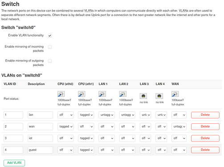Open the CPU (eth1) dropdown for VLAN 1
Image resolution: width=224 pixels, height=167 pixels.
click(86, 115)
